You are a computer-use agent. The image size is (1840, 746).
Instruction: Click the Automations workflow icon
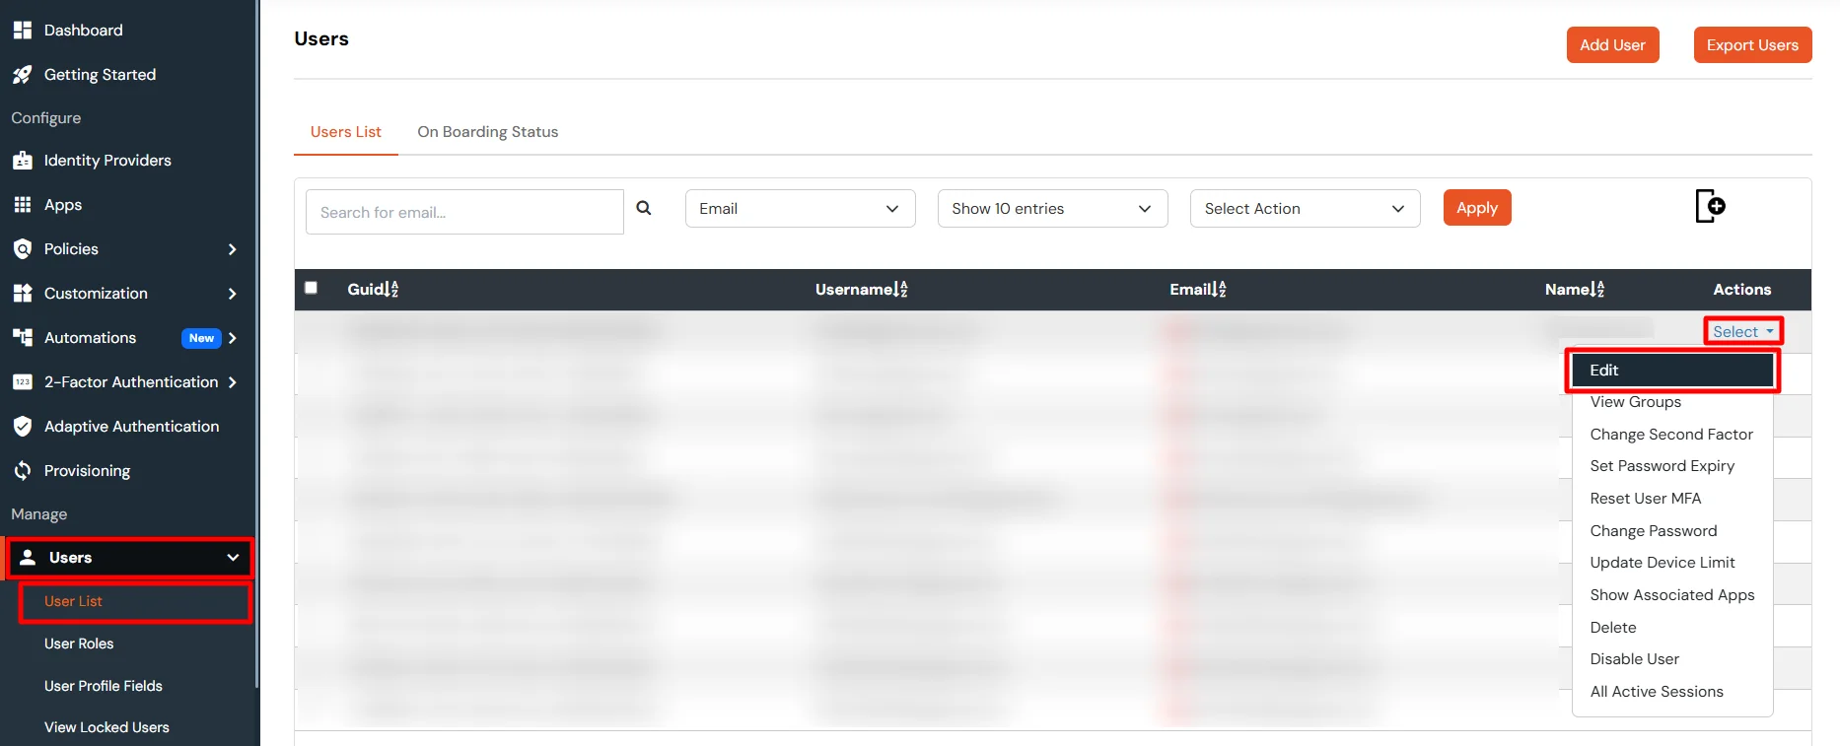click(23, 338)
